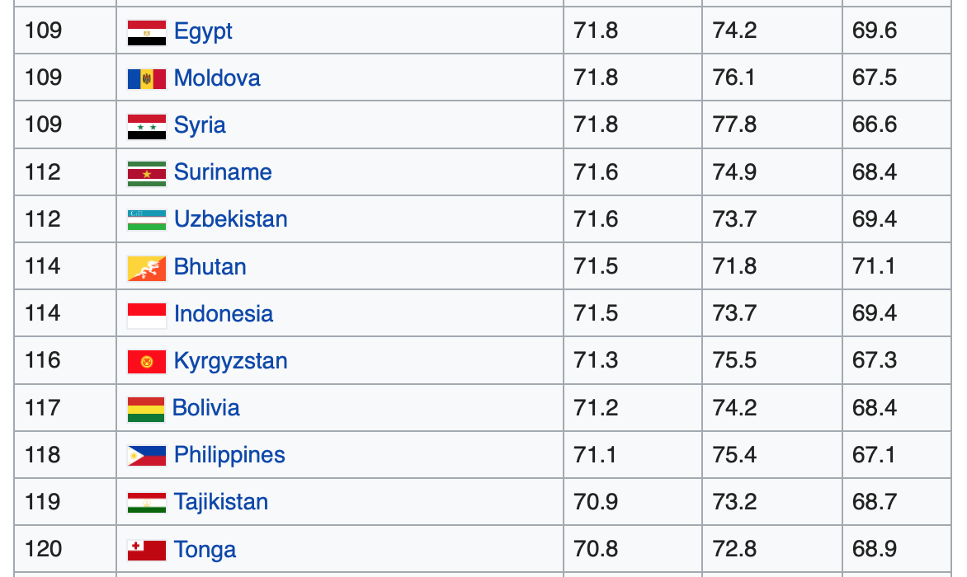Click the Uzbekistan flag icon
This screenshot has height=577, width=967.
pos(147,220)
